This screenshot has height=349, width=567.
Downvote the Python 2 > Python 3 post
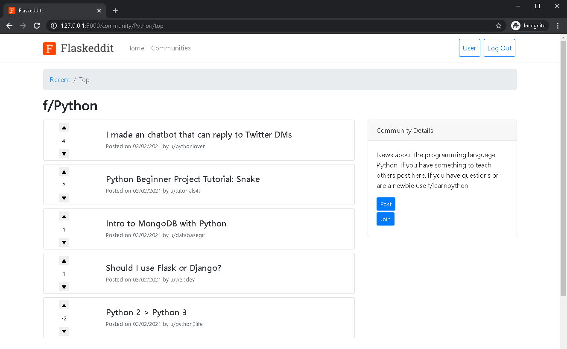tap(64, 331)
